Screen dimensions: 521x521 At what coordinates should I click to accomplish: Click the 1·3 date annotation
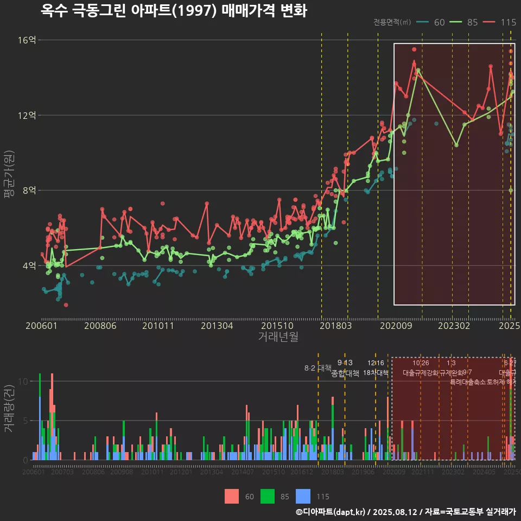click(451, 363)
